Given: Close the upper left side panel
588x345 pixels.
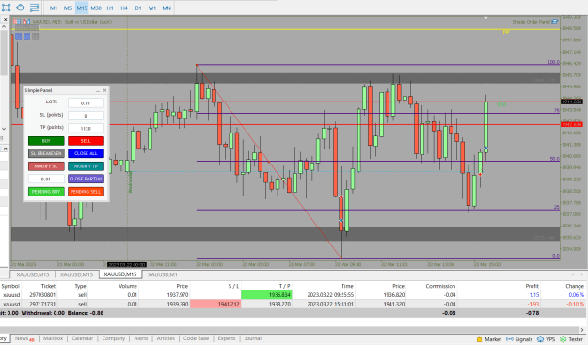Looking at the screenshot, I should (5, 19).
